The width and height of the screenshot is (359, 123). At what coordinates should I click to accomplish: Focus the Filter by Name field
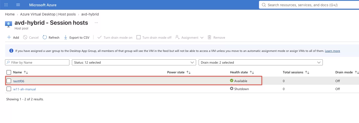pos(37,62)
